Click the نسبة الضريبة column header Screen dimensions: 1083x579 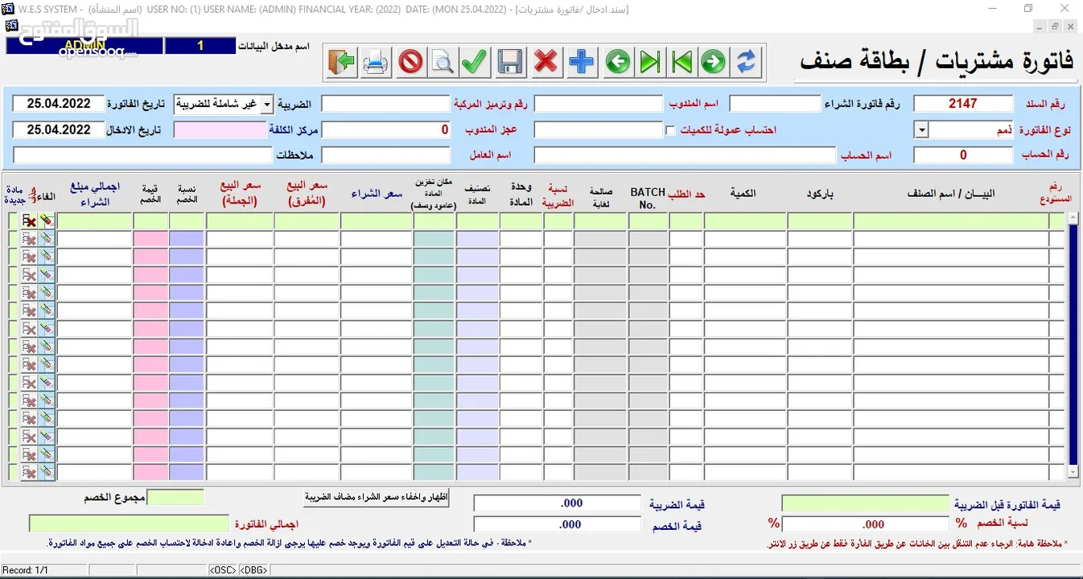[558, 197]
